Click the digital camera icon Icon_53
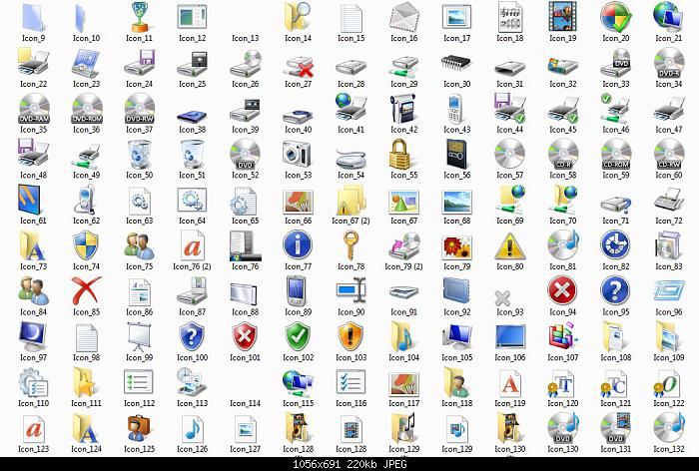Screen dimensions: 699x471 pyautogui.click(x=297, y=155)
